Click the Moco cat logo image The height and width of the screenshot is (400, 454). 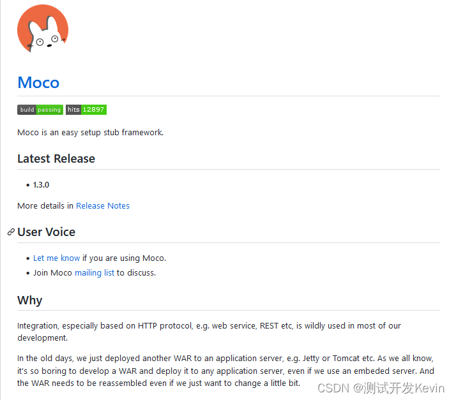(43, 29)
